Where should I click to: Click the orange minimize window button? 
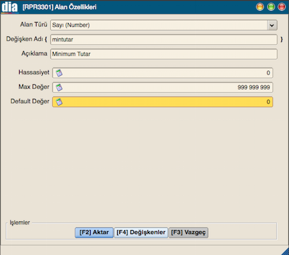260,7
